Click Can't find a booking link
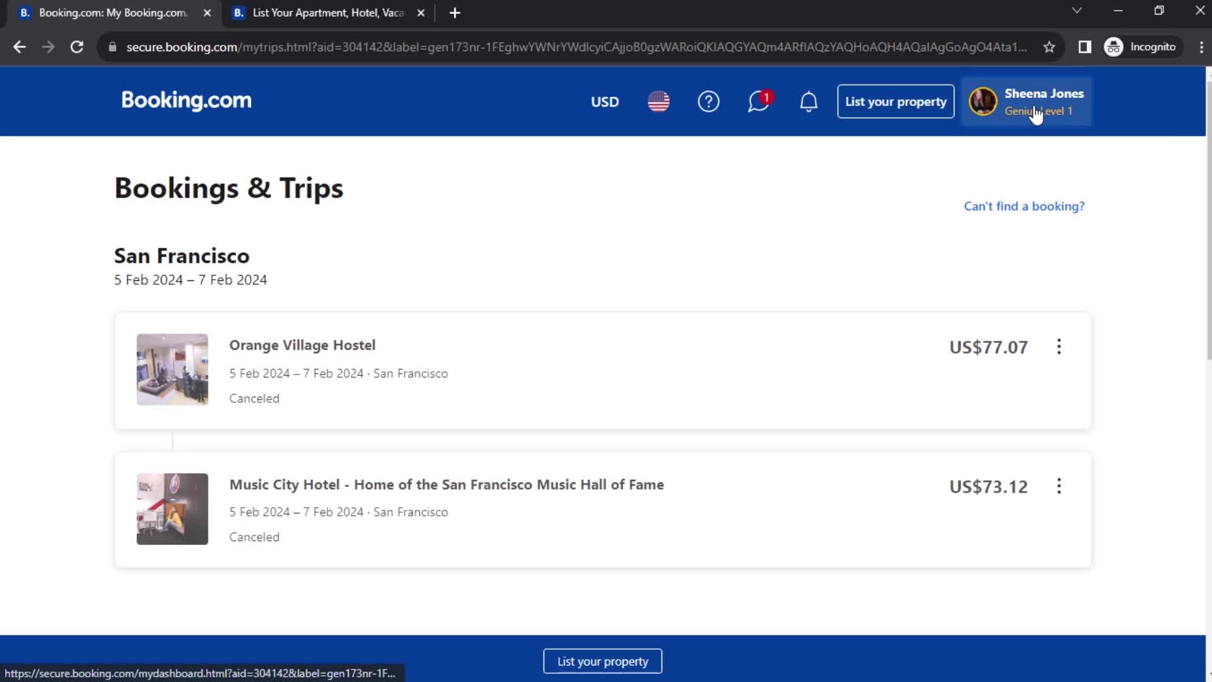1212x682 pixels. 1024,206
